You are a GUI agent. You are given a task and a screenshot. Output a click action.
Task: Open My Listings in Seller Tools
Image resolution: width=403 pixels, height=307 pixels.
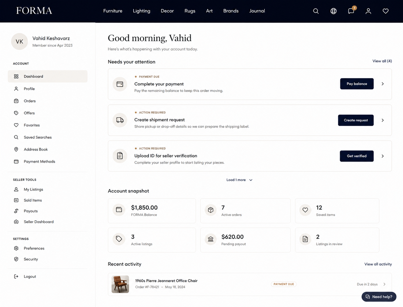[48, 190]
